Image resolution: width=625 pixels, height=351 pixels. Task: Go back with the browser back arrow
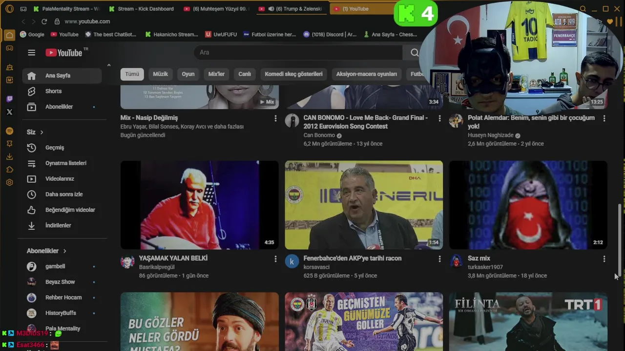click(23, 21)
